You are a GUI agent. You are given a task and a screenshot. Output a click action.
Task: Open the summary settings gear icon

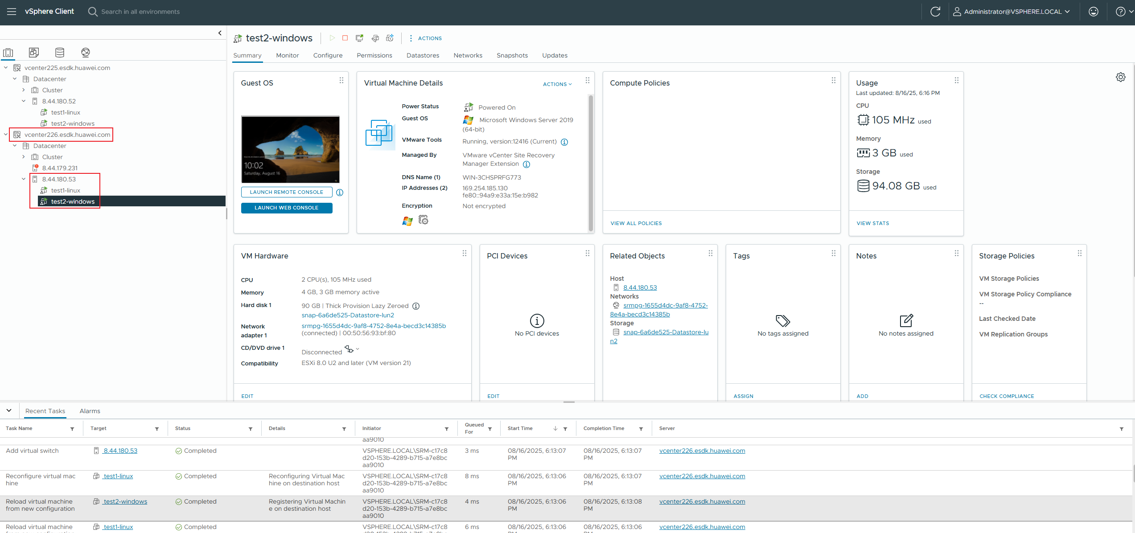pos(1121,77)
